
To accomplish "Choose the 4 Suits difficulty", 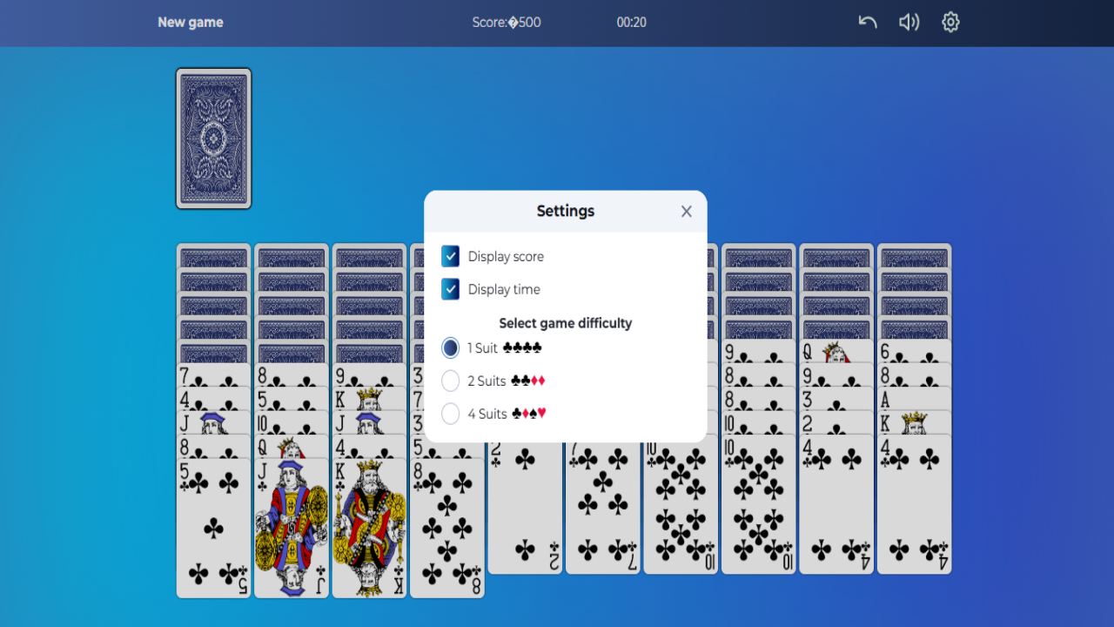I will pyautogui.click(x=450, y=414).
